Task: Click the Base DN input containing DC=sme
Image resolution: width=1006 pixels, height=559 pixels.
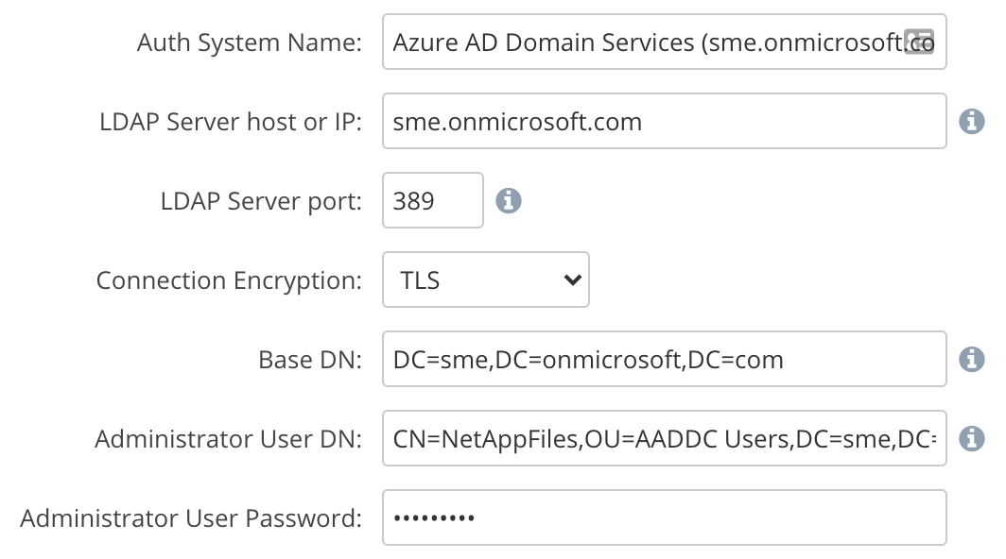Action: (x=662, y=359)
